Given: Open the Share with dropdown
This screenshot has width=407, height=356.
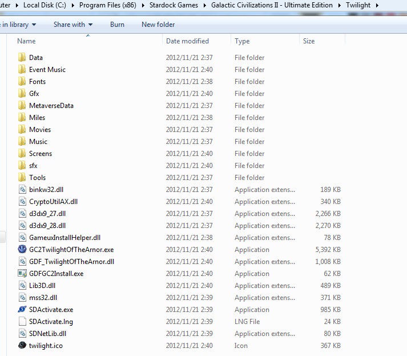Looking at the screenshot, I should pos(73,25).
